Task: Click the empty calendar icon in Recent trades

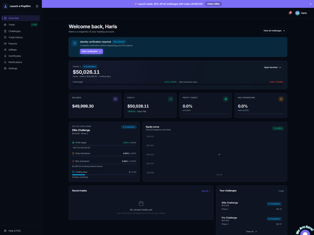Action: pos(141,203)
